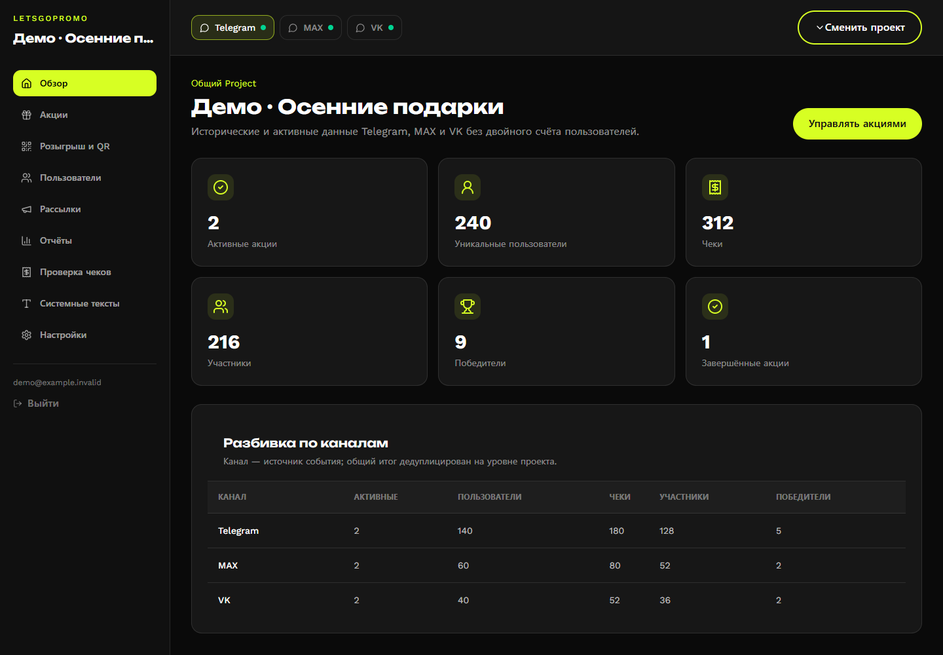Click the green status dot in VK tab

pyautogui.click(x=391, y=28)
